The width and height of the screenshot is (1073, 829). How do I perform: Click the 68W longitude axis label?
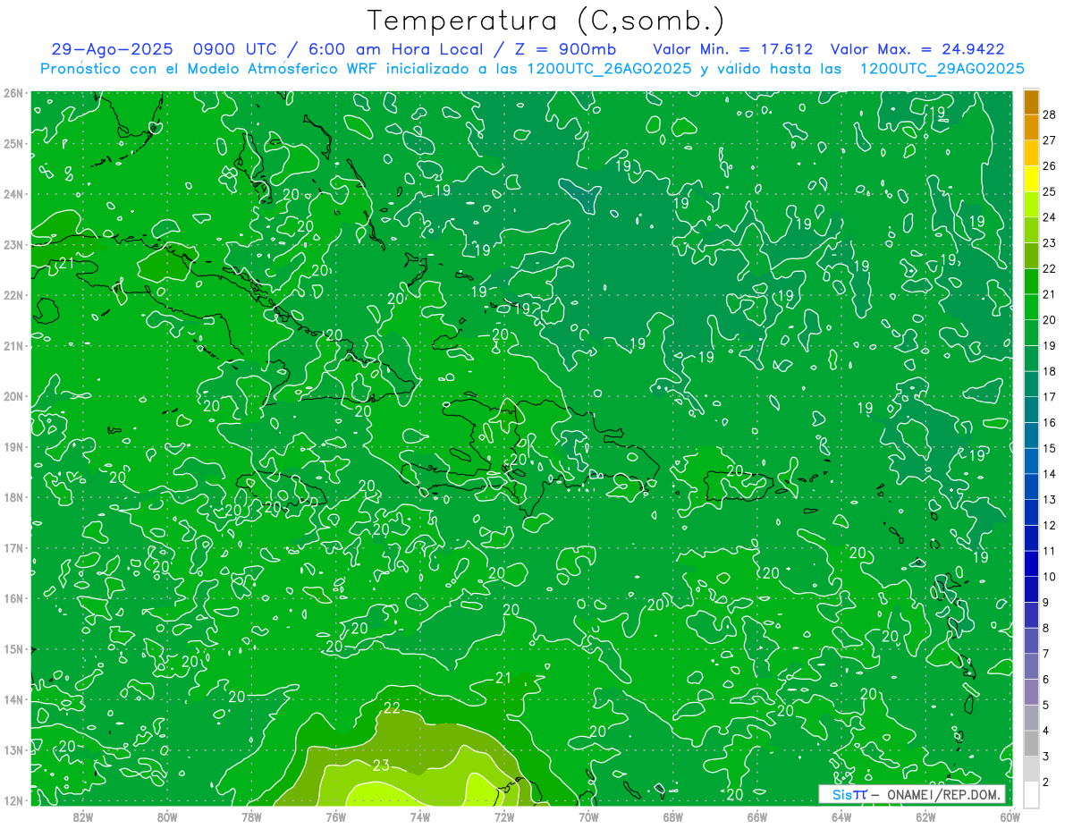673,816
